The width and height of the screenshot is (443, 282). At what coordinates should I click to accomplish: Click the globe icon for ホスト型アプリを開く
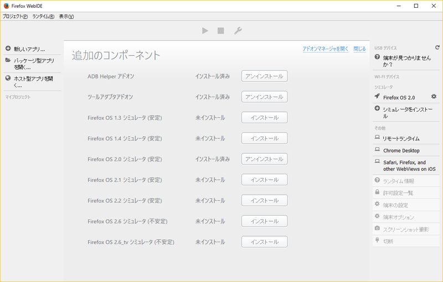[8, 78]
